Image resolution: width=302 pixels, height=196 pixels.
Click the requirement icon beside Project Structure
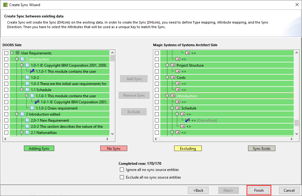(173, 65)
